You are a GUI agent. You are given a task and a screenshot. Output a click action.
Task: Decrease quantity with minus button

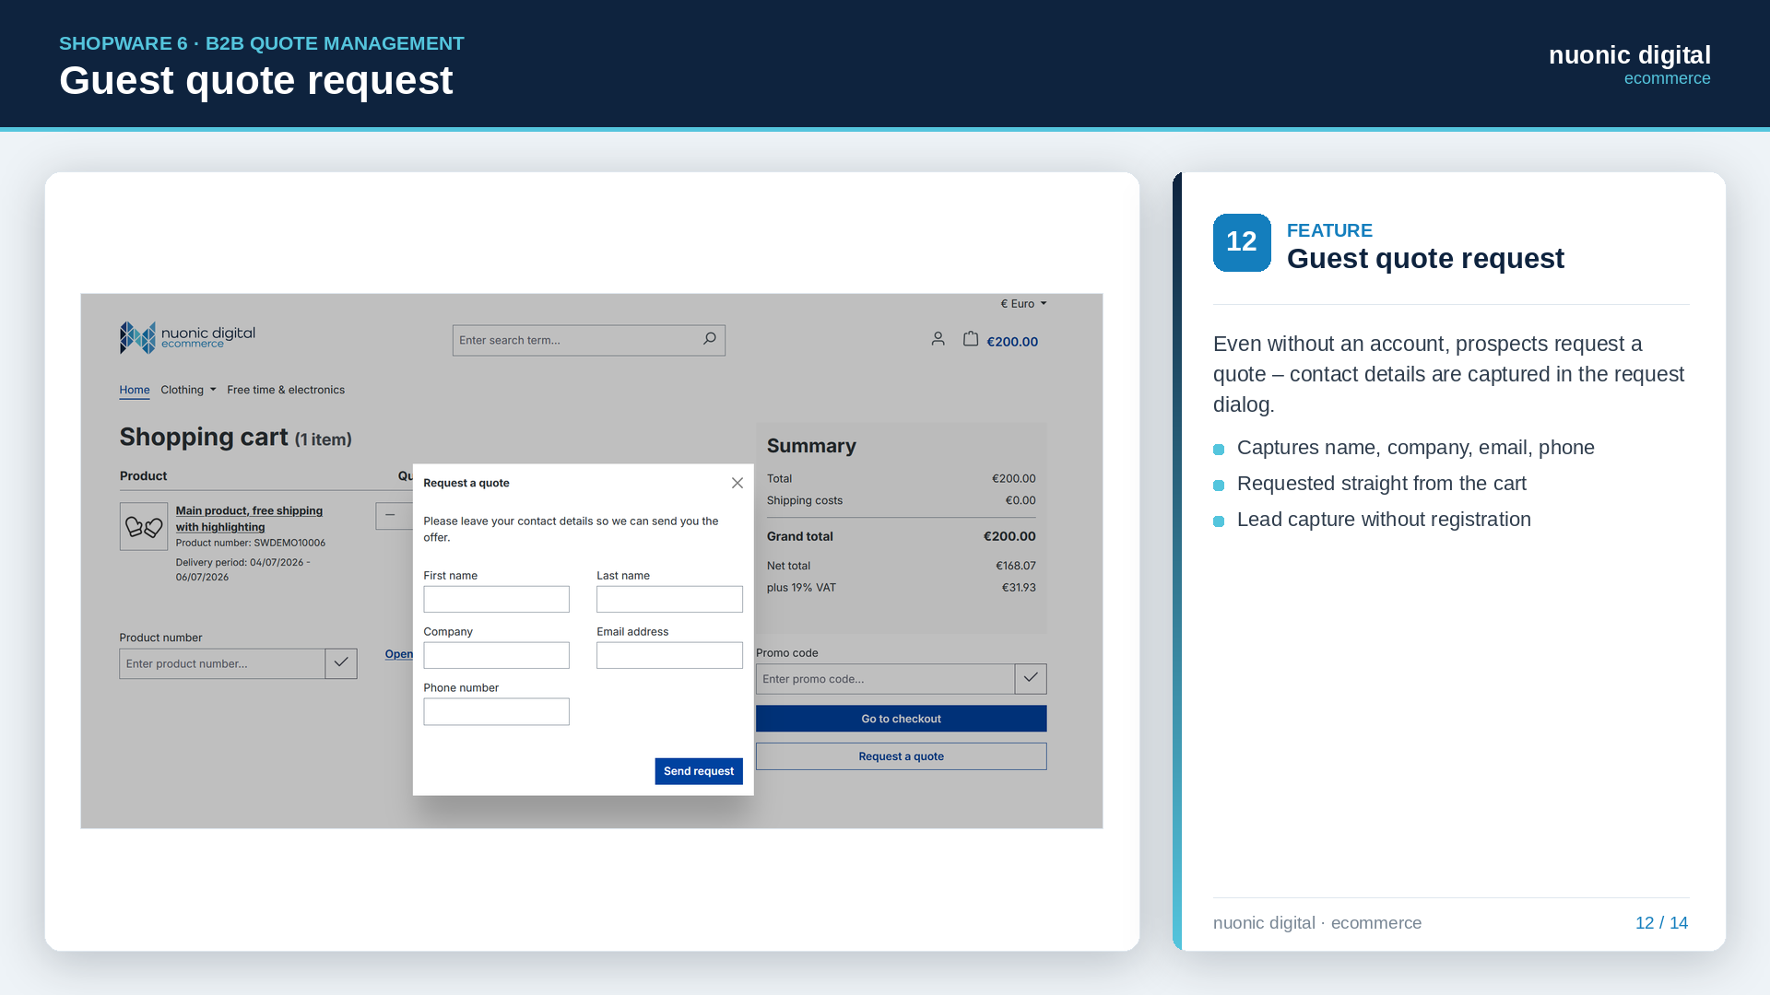pyautogui.click(x=392, y=516)
